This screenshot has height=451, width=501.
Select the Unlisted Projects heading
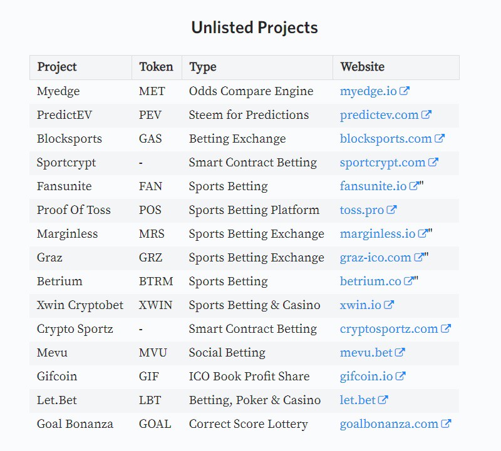(254, 28)
